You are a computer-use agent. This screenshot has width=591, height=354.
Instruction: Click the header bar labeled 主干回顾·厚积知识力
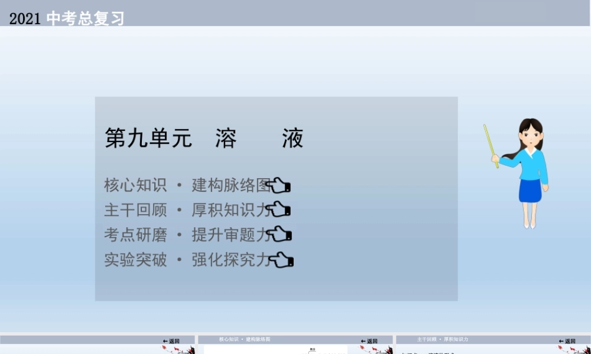443,339
